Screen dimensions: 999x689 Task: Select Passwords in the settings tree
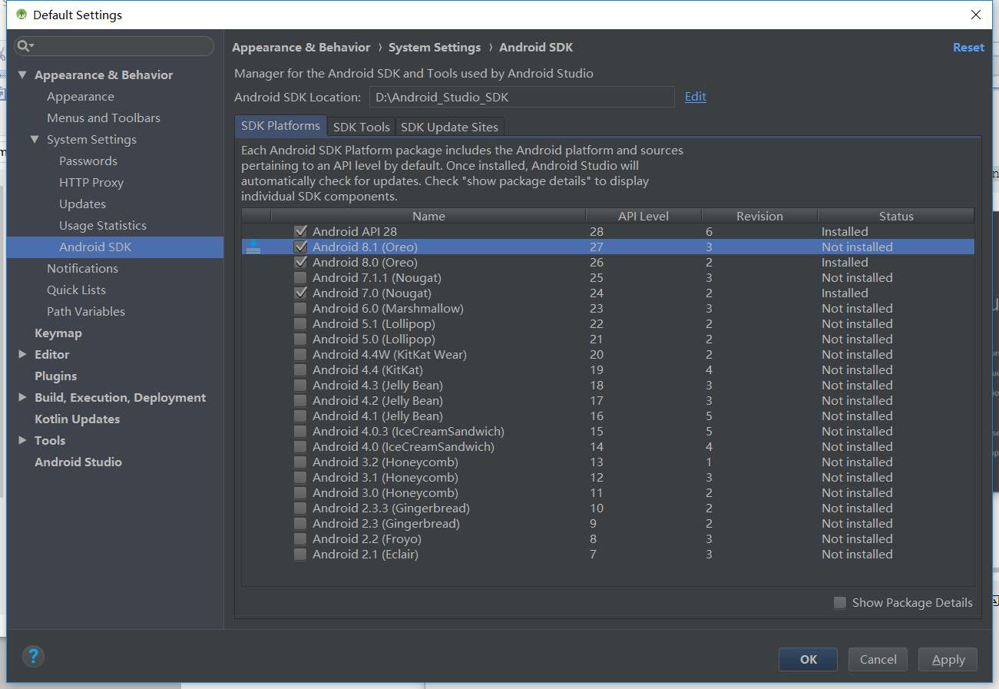click(x=88, y=161)
